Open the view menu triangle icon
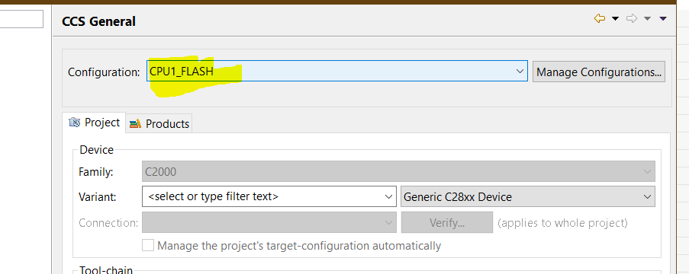This screenshot has width=689, height=274. (663, 18)
